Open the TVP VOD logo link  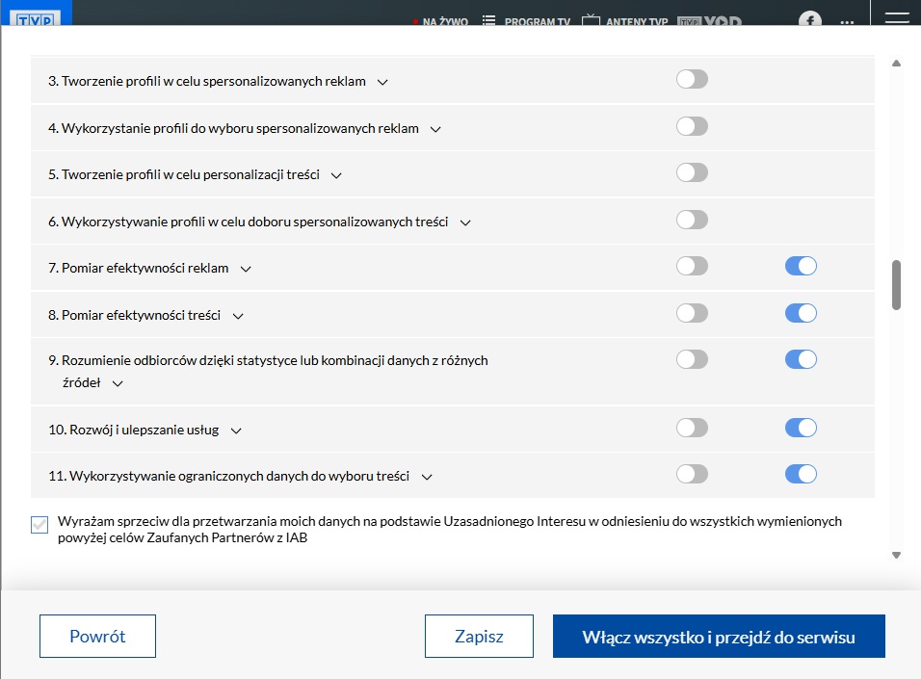pyautogui.click(x=709, y=21)
